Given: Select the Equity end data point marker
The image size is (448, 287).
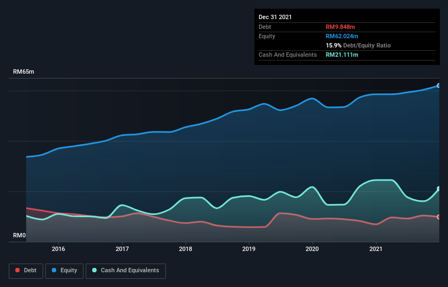Looking at the screenshot, I should (439, 86).
